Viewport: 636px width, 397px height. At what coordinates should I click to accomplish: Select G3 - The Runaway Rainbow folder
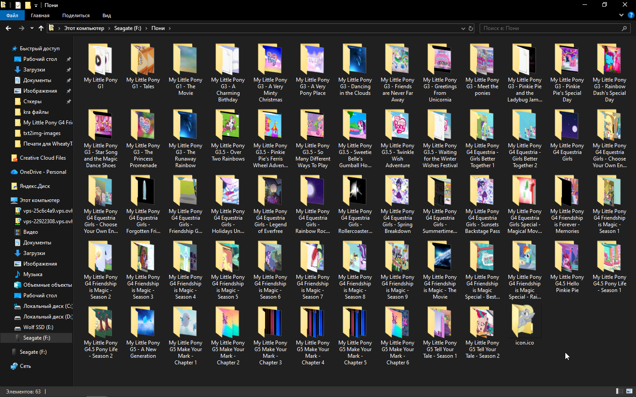coord(185,139)
